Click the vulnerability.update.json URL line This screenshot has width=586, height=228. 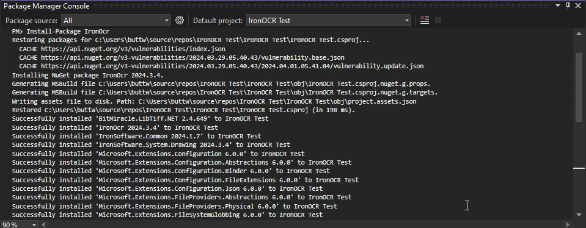(222, 66)
